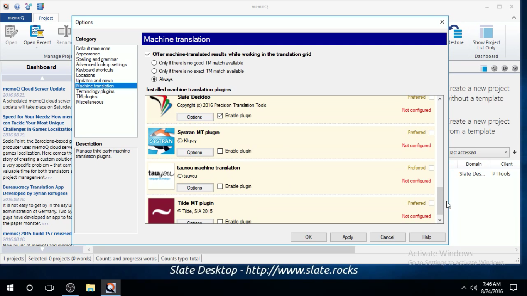
Task: Check Enable plugin for Systran MT
Action: [220, 151]
